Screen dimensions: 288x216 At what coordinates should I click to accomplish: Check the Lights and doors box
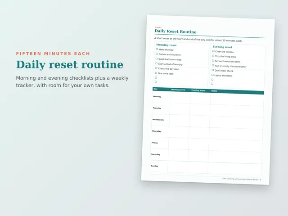(212, 75)
